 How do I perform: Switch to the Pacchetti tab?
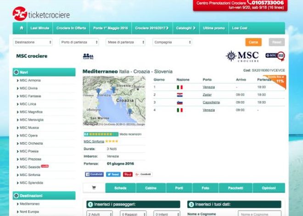(236, 188)
